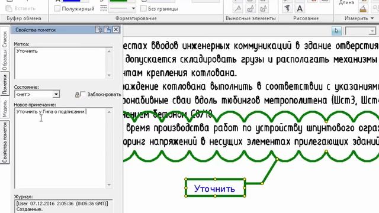Viewport: 379px width, 213px height.
Task: Open the Модель side tab
Action: [5, 109]
